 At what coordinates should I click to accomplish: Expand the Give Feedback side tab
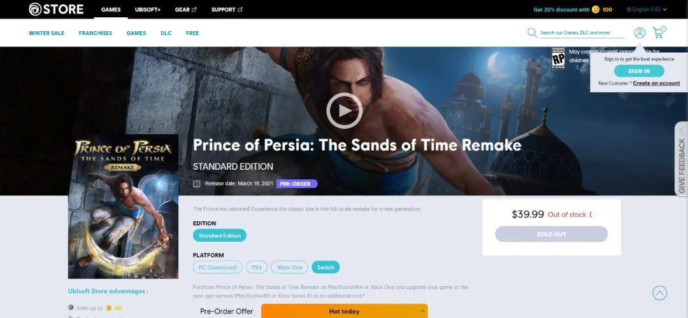tap(682, 159)
